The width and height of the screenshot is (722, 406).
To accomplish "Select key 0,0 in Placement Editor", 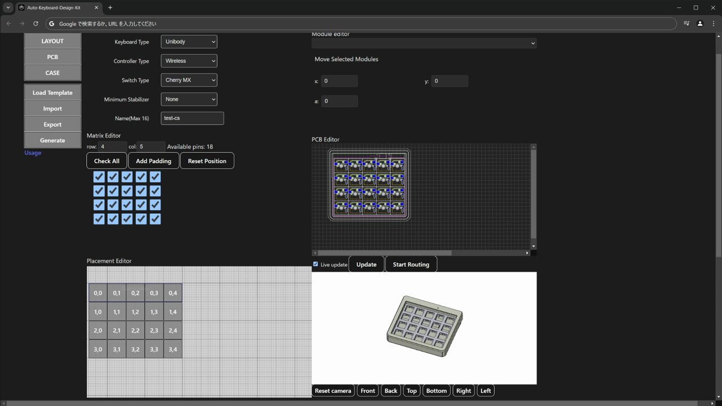I will click(x=98, y=293).
